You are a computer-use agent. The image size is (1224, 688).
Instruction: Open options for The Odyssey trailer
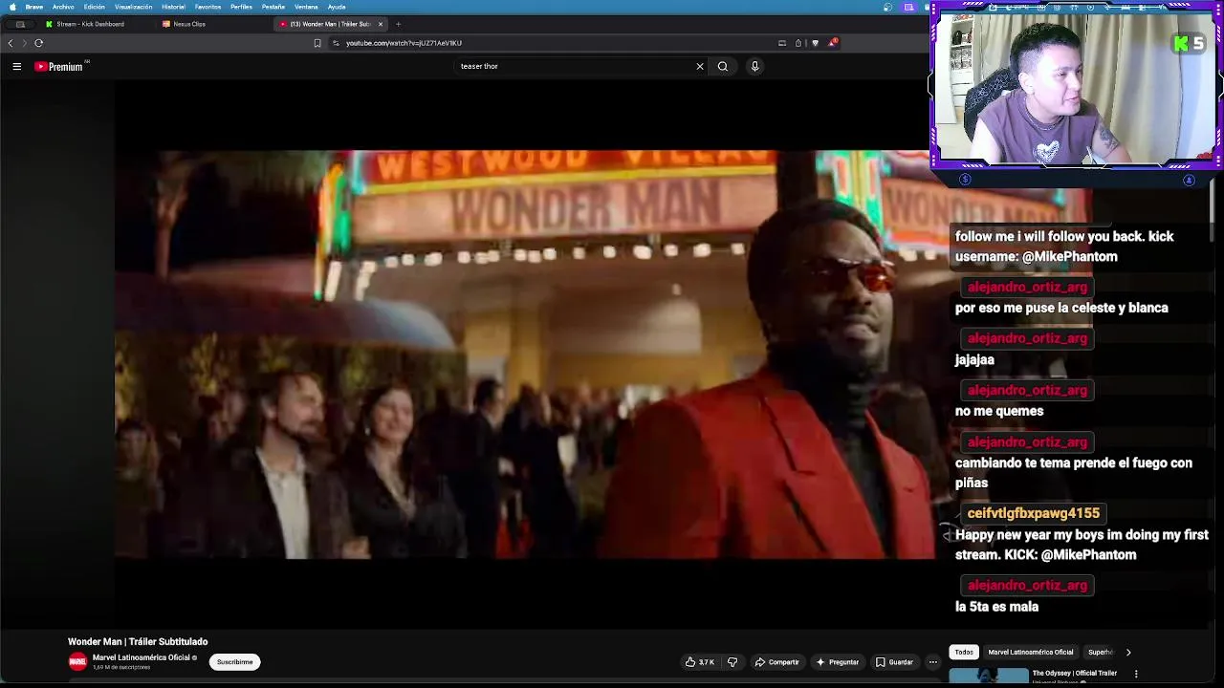click(x=1136, y=674)
